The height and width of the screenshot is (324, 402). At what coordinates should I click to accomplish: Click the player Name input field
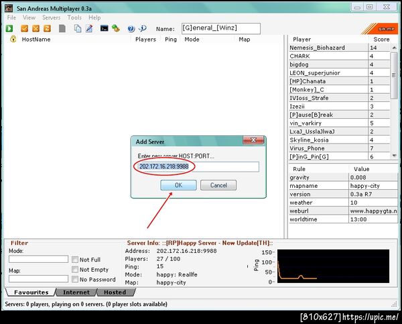click(x=221, y=28)
